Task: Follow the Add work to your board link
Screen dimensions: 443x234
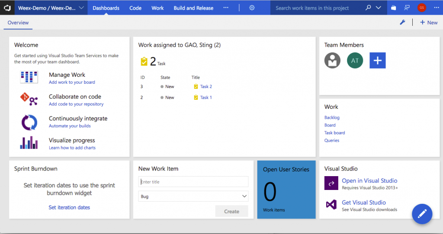Action: point(72,82)
